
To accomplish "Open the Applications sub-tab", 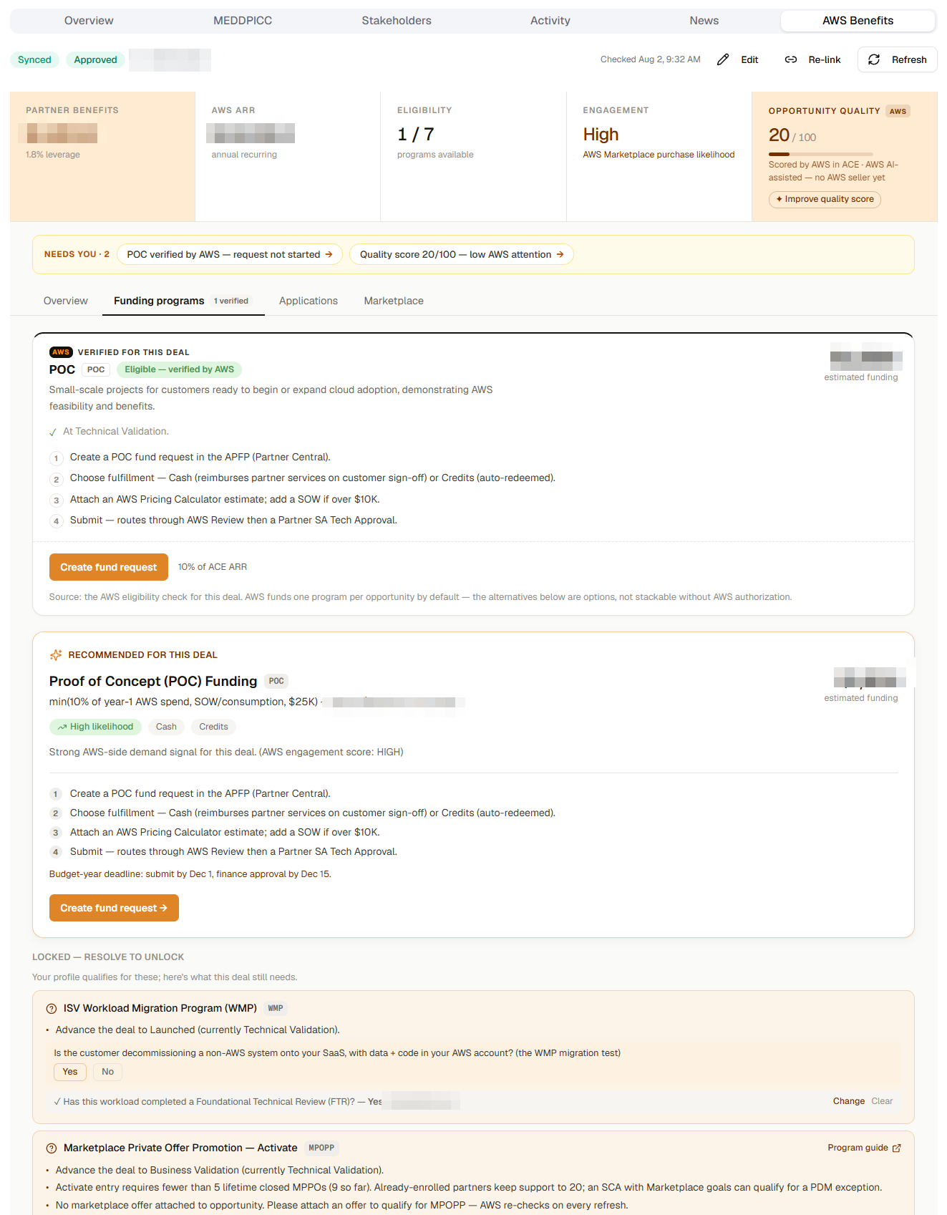I will tap(309, 301).
